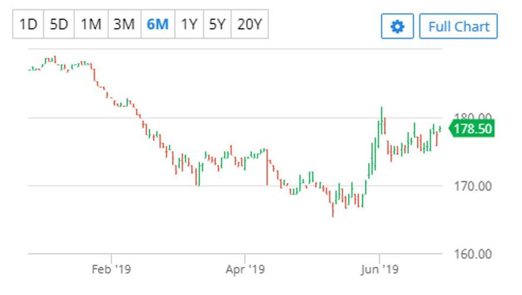Select the 1D time range

pyautogui.click(x=28, y=24)
